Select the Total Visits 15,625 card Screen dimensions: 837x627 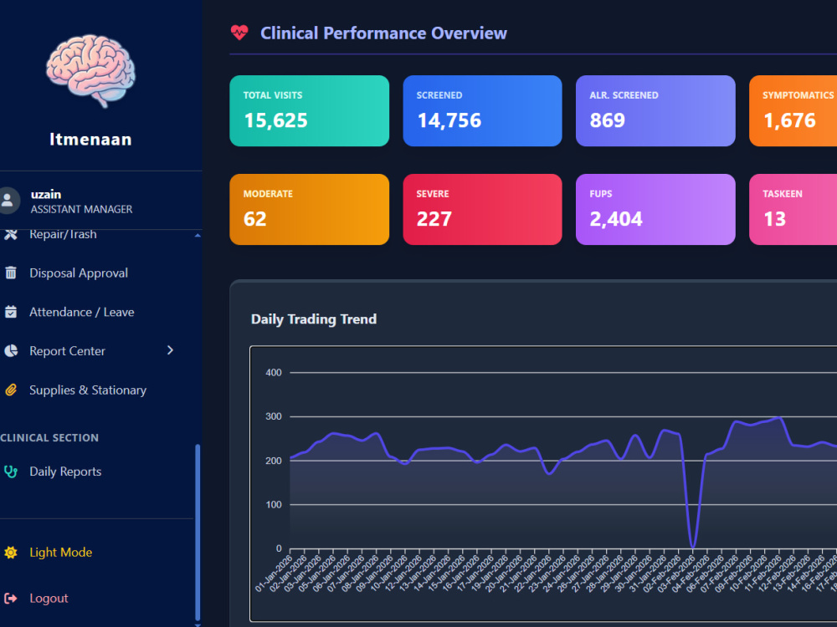coord(309,111)
